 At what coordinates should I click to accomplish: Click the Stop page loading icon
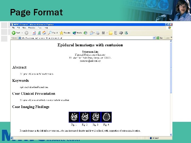coord(34,33)
